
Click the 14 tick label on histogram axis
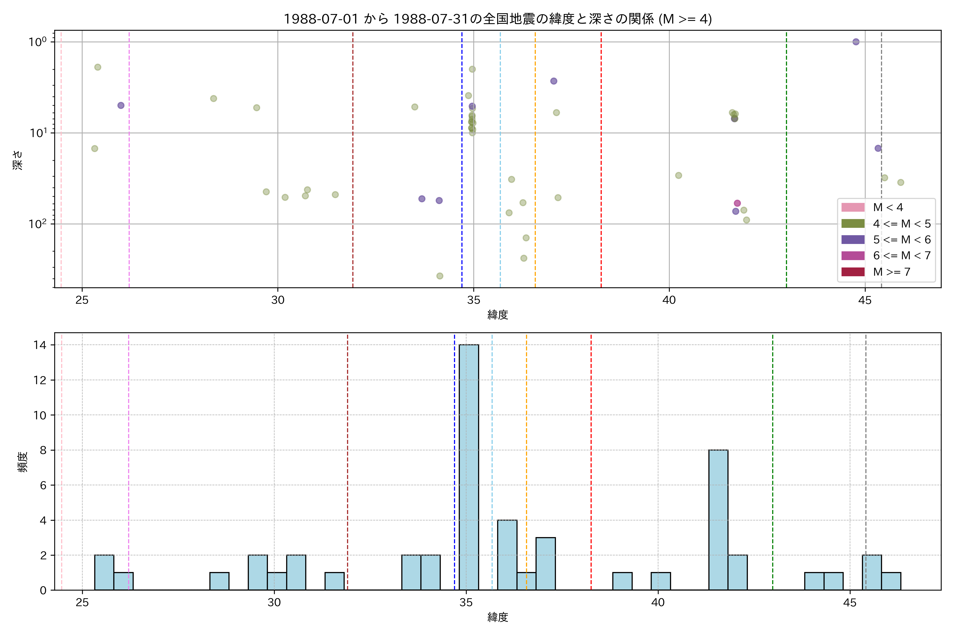tap(40, 345)
